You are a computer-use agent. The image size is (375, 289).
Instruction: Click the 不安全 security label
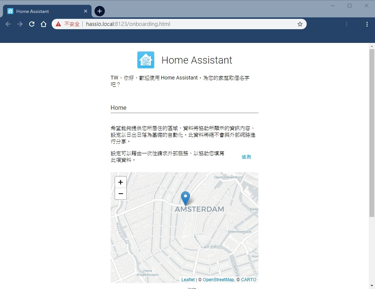tap(72, 24)
